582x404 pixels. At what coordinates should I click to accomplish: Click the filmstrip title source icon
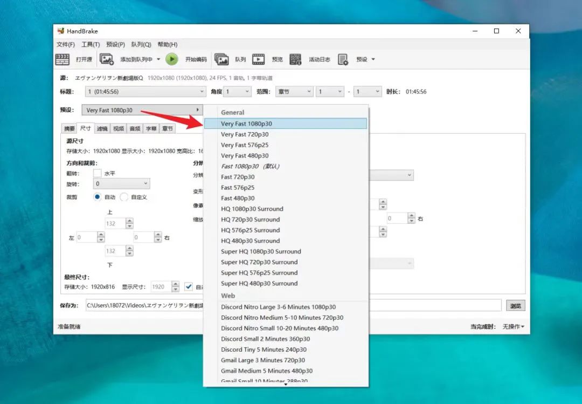point(63,59)
